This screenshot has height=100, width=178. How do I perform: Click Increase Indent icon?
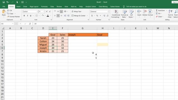pyautogui.click(x=68, y=16)
